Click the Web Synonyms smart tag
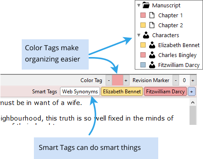Image resolution: width=203 pixels, height=159 pixels. click(x=80, y=92)
